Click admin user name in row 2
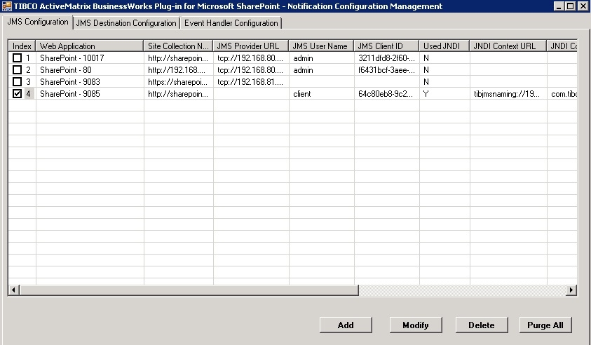 321,69
